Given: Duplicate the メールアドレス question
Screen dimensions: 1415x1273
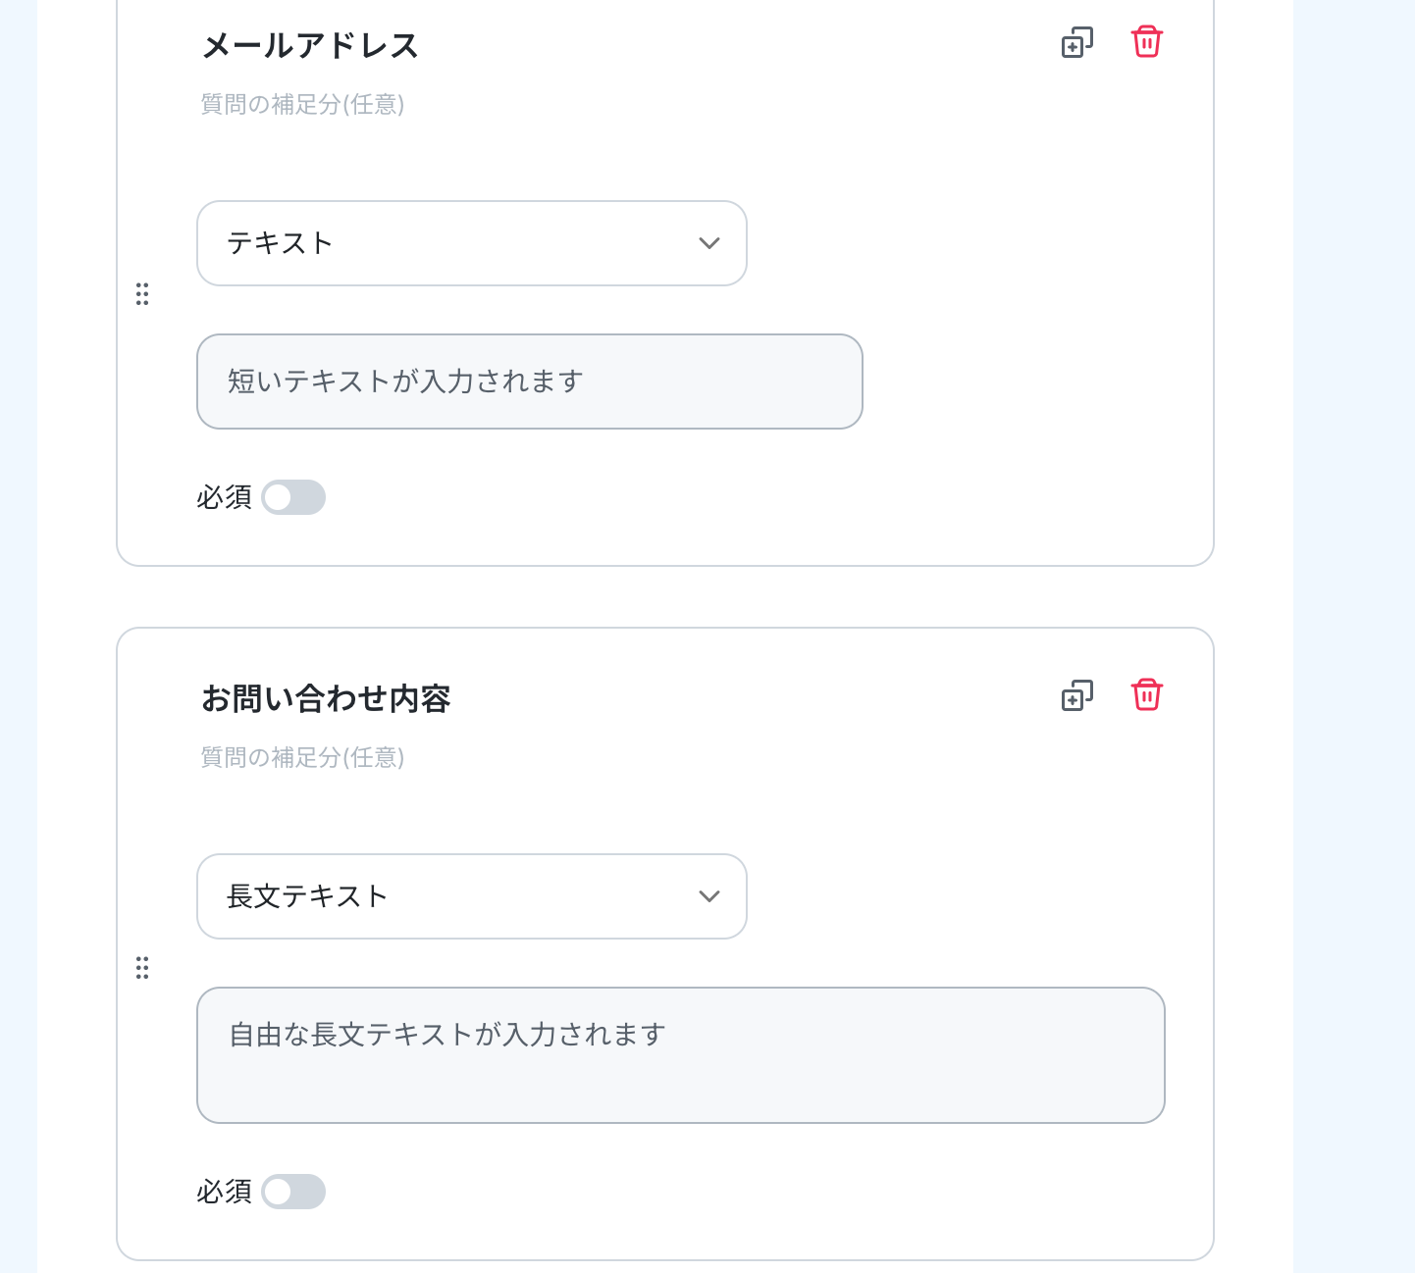Looking at the screenshot, I should 1077,42.
